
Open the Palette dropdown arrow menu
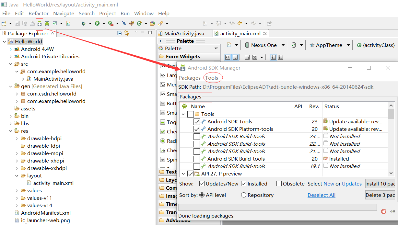(216, 49)
